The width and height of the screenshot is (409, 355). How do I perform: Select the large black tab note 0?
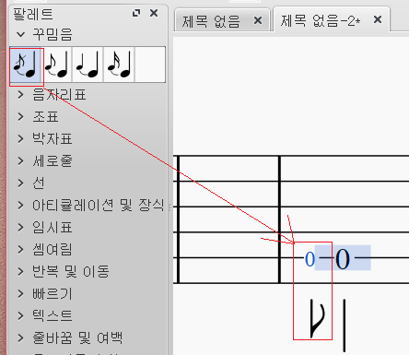pos(343,259)
